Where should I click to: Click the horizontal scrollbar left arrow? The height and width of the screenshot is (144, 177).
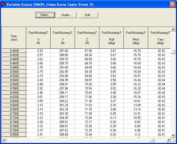[4, 139]
